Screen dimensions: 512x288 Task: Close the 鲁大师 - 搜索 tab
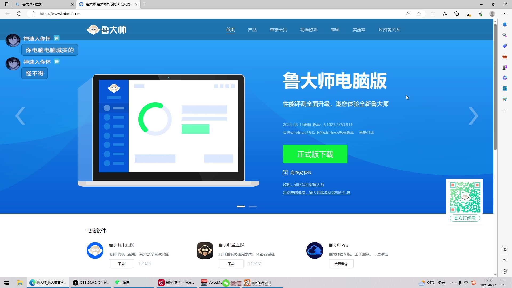[x=72, y=4]
